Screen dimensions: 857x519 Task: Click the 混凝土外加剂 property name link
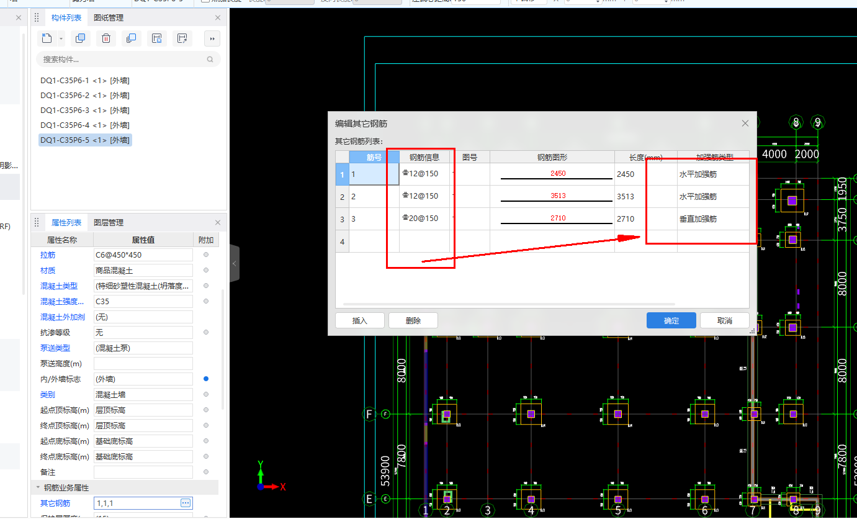tap(63, 317)
